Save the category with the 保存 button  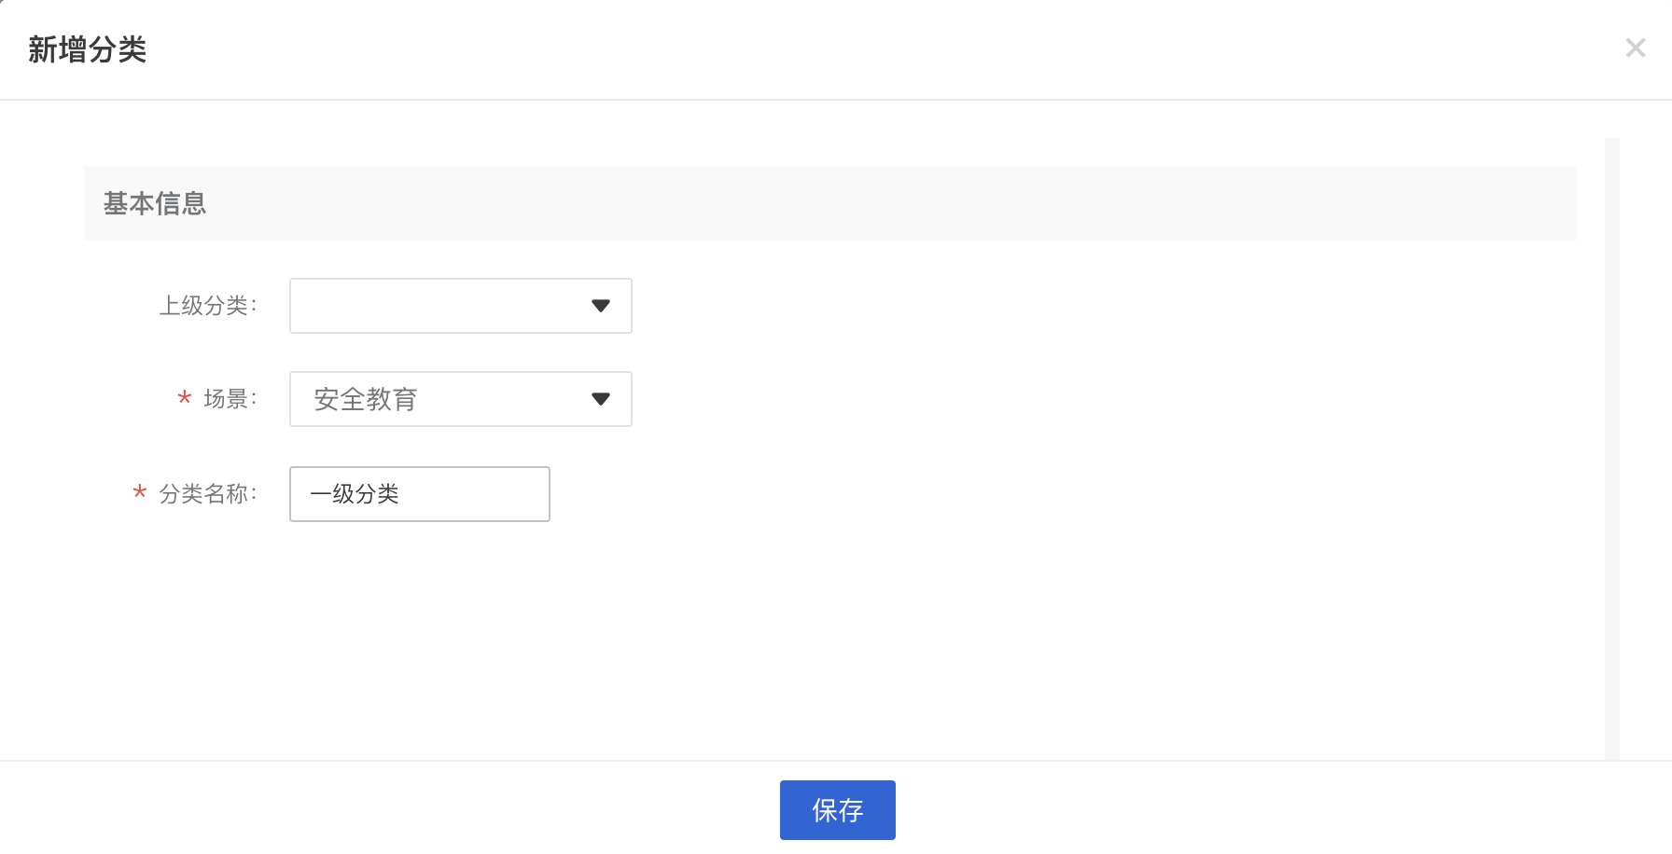click(x=838, y=810)
